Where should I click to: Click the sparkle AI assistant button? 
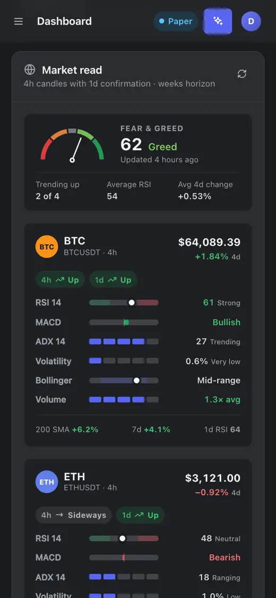[x=218, y=21]
